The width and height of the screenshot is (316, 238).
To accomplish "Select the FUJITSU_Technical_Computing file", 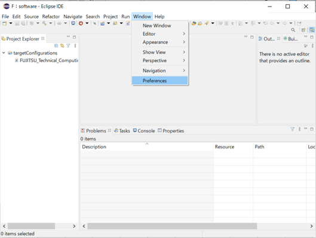I will [x=49, y=60].
